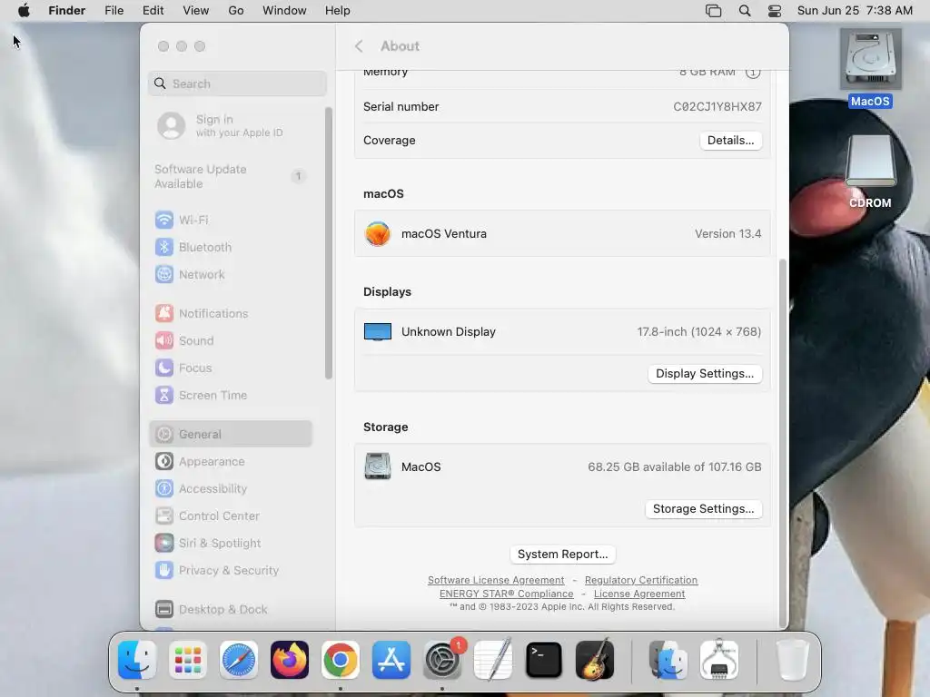The height and width of the screenshot is (697, 930).
Task: Launch Firefox from the Dock
Action: (x=290, y=660)
